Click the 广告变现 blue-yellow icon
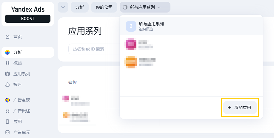The width and height of the screenshot is (274, 138). point(7,100)
